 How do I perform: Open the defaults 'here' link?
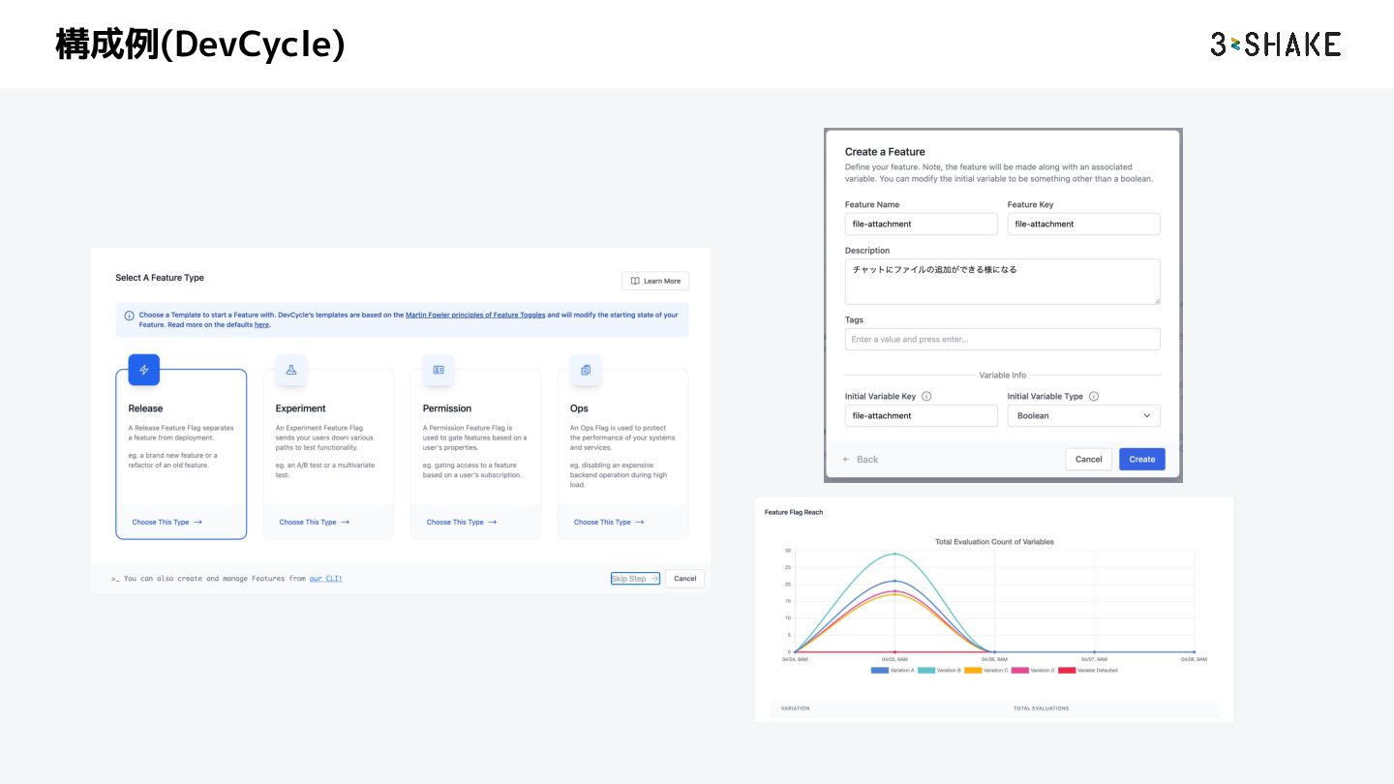[x=261, y=325]
